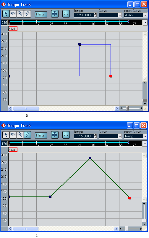The image size is (149, 238).
Task: Select the eraser tool in upper window
Action: pos(13,14)
